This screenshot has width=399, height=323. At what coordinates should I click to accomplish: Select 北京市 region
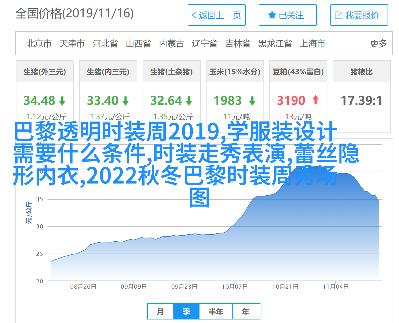pyautogui.click(x=39, y=43)
